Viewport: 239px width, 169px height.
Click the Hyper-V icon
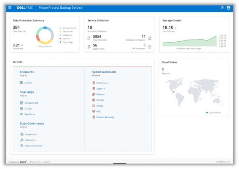(x=94, y=89)
